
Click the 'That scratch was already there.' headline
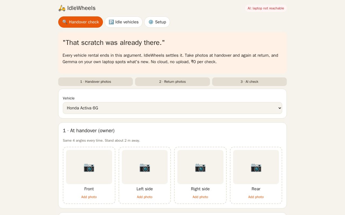tap(114, 43)
